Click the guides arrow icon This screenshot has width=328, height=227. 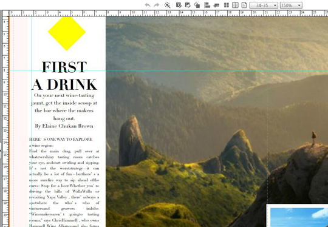click(x=216, y=5)
